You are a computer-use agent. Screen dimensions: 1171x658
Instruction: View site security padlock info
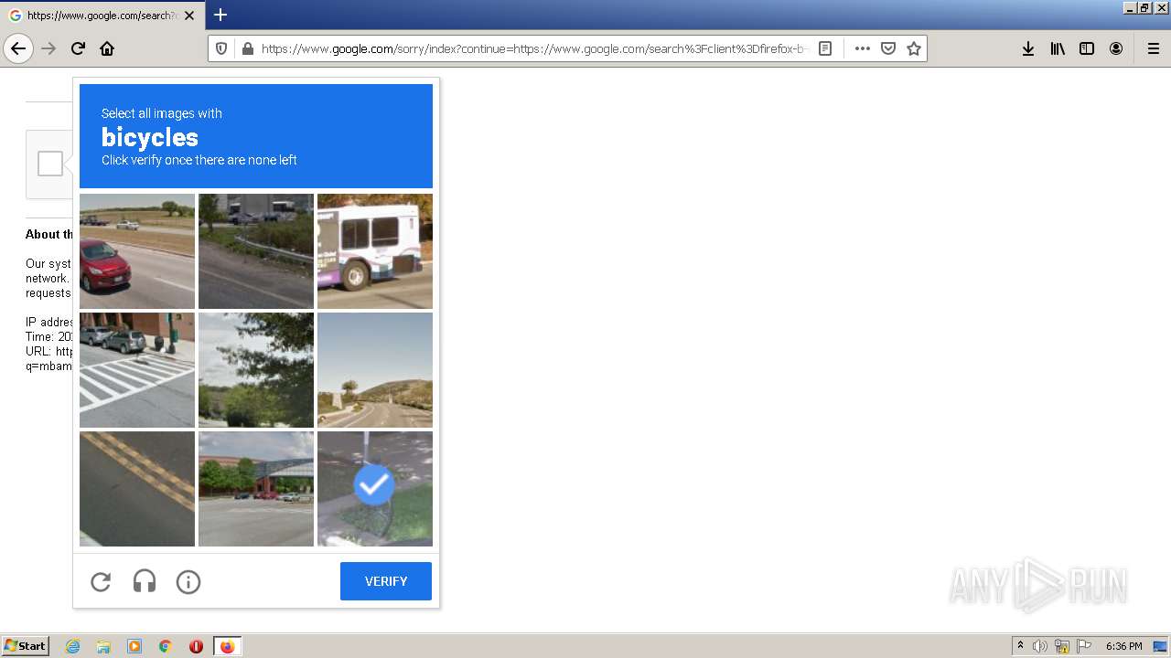pos(247,48)
